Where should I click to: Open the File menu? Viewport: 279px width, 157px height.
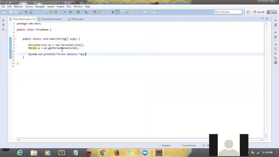[x=3, y=7]
